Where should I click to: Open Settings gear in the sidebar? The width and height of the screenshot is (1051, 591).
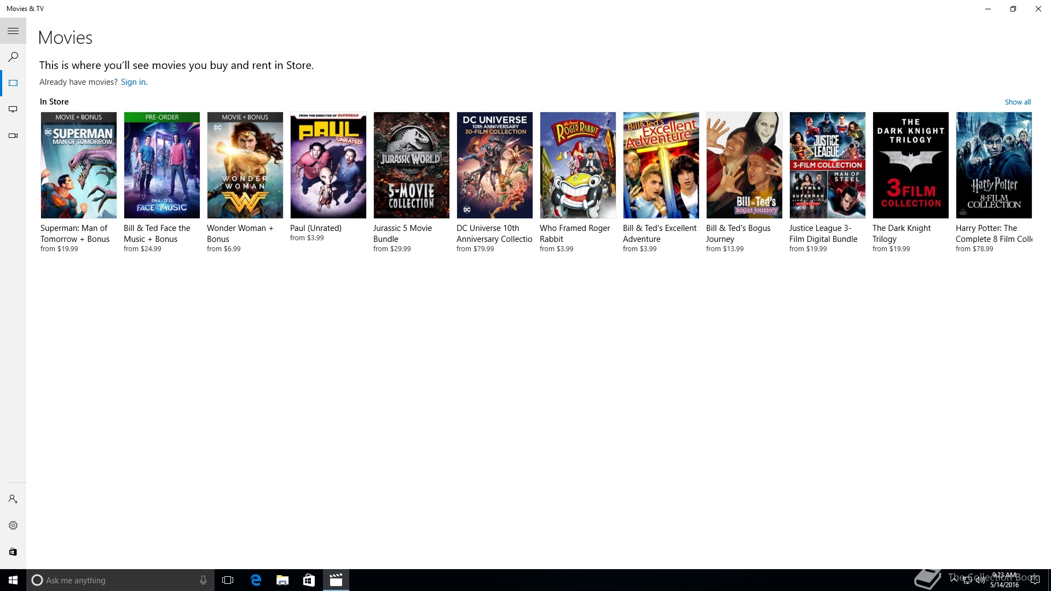13,525
